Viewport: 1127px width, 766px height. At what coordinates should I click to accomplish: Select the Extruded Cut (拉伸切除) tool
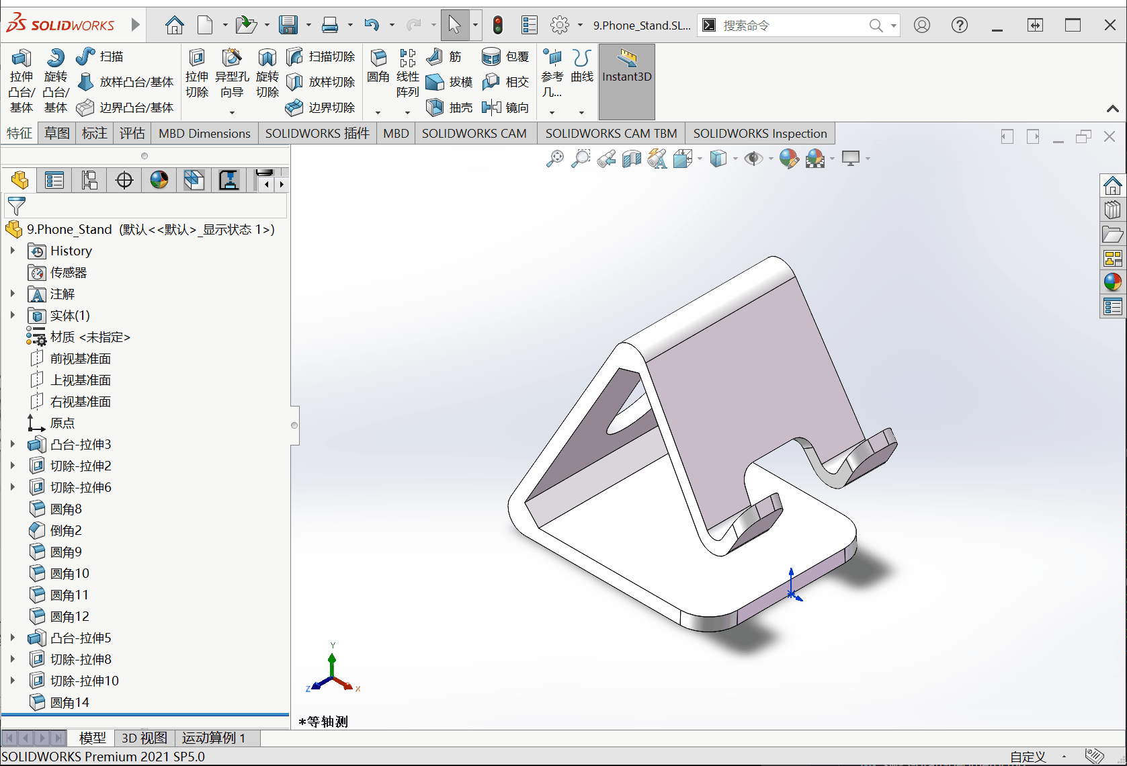[x=196, y=73]
